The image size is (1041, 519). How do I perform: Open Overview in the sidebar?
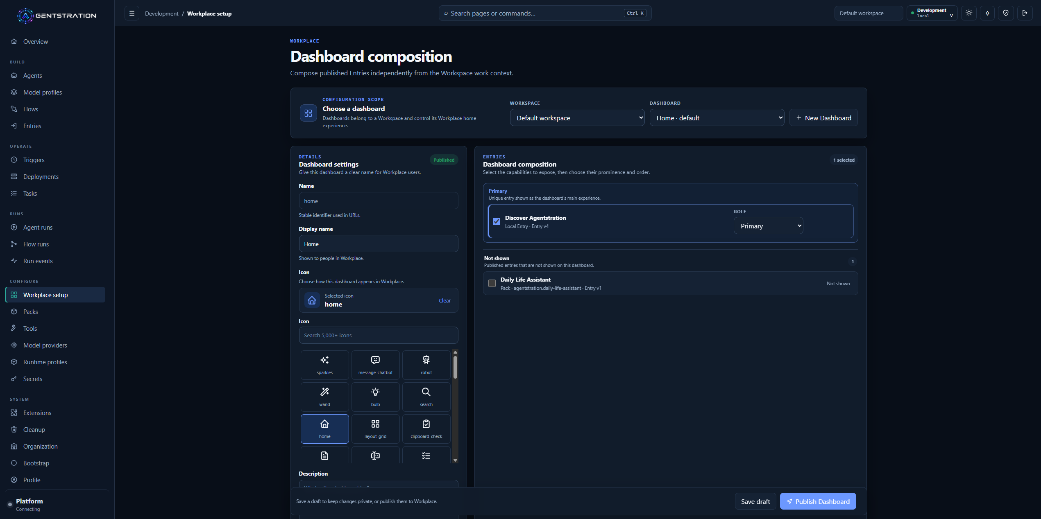(x=55, y=41)
